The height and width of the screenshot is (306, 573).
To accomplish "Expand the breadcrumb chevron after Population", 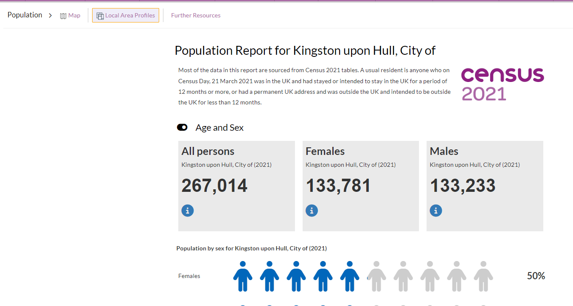I will coord(50,15).
